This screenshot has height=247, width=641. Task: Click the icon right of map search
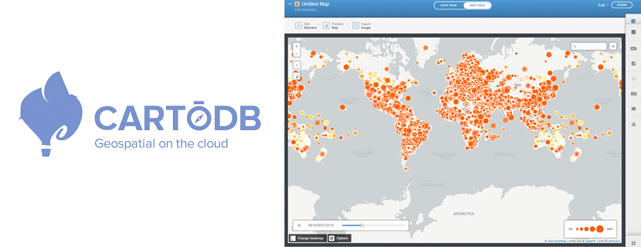pos(613,46)
